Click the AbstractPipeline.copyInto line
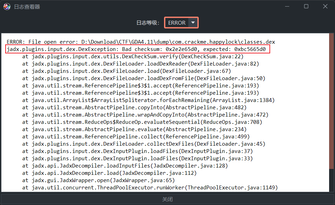Viewport: 335px width, 205px height. [134, 107]
